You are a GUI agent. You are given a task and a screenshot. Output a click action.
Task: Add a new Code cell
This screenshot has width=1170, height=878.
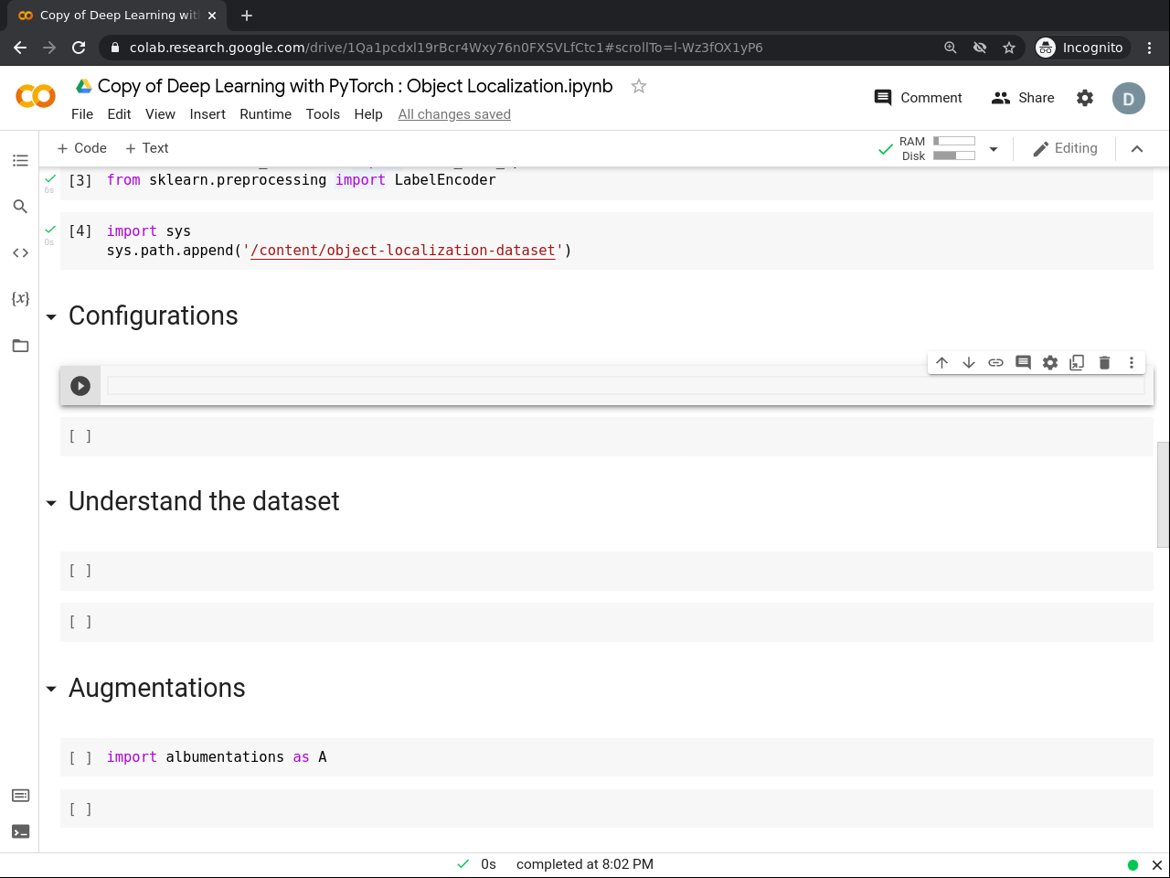point(81,148)
